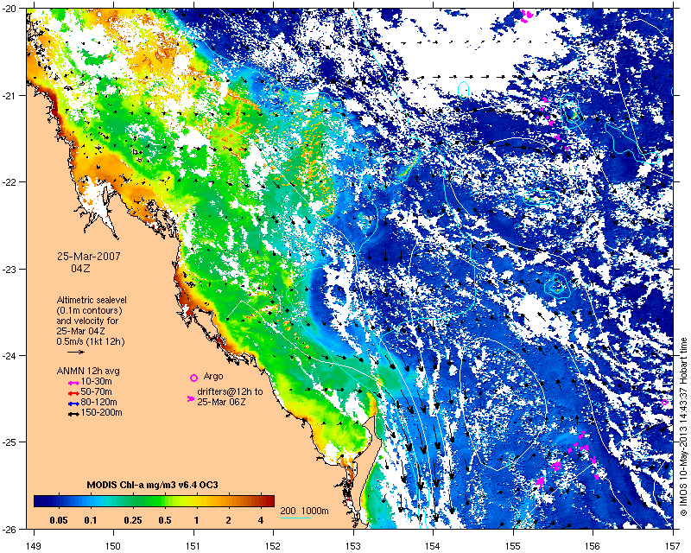This screenshot has width=691, height=553.
Task: Click the latitude axis label -22
Action: 9,182
